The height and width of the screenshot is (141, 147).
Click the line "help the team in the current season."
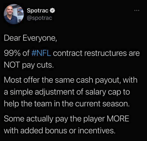(x=67, y=104)
